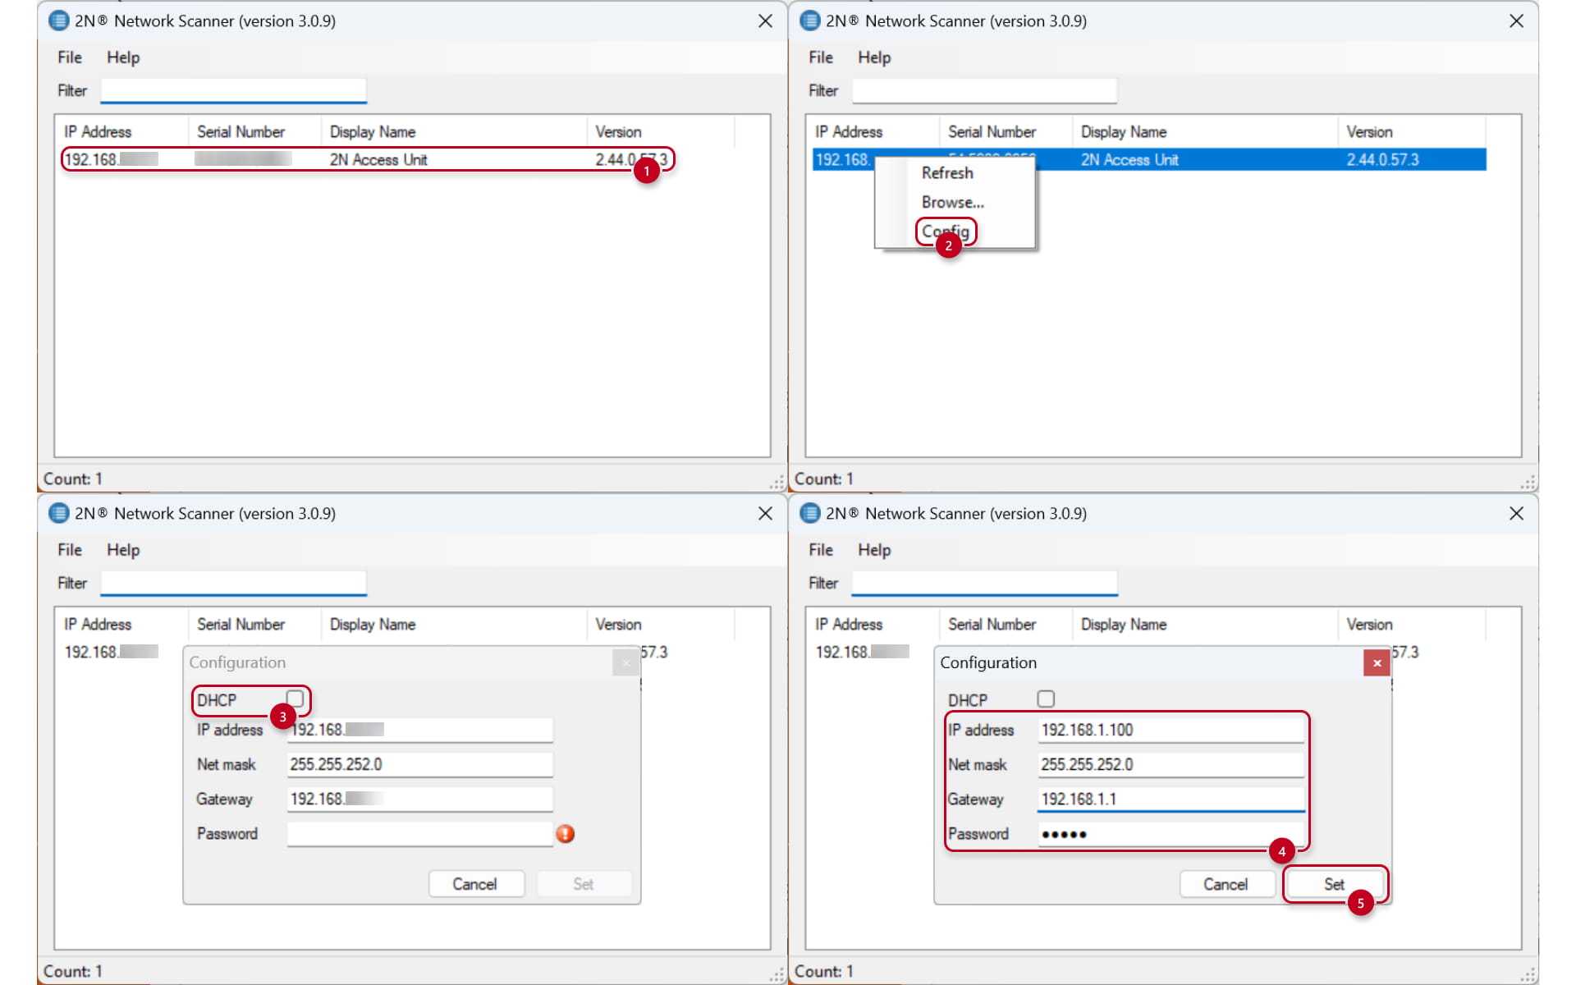The width and height of the screenshot is (1576, 985).
Task: Click the 2.44.0.57.3 version cell in the top-right window
Action: coord(1382,159)
